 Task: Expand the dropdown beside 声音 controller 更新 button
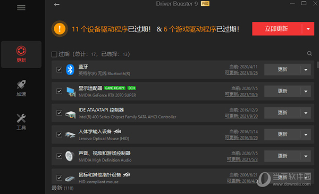[x=306, y=156]
